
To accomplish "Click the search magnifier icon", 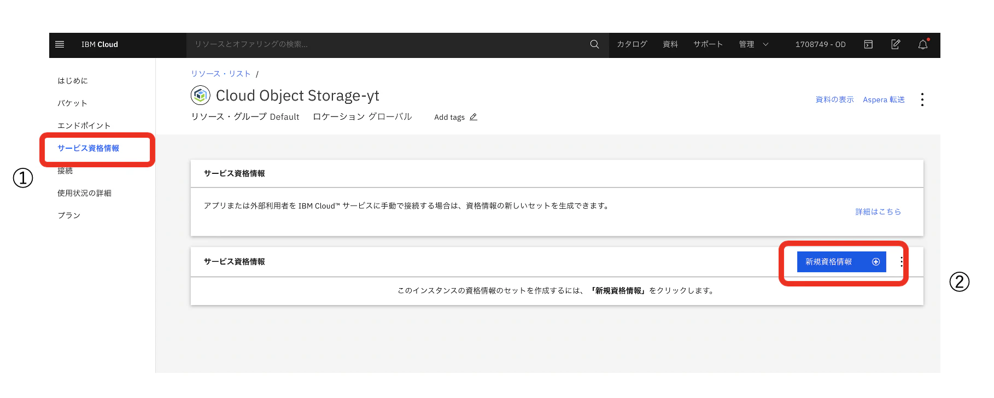I will point(594,44).
